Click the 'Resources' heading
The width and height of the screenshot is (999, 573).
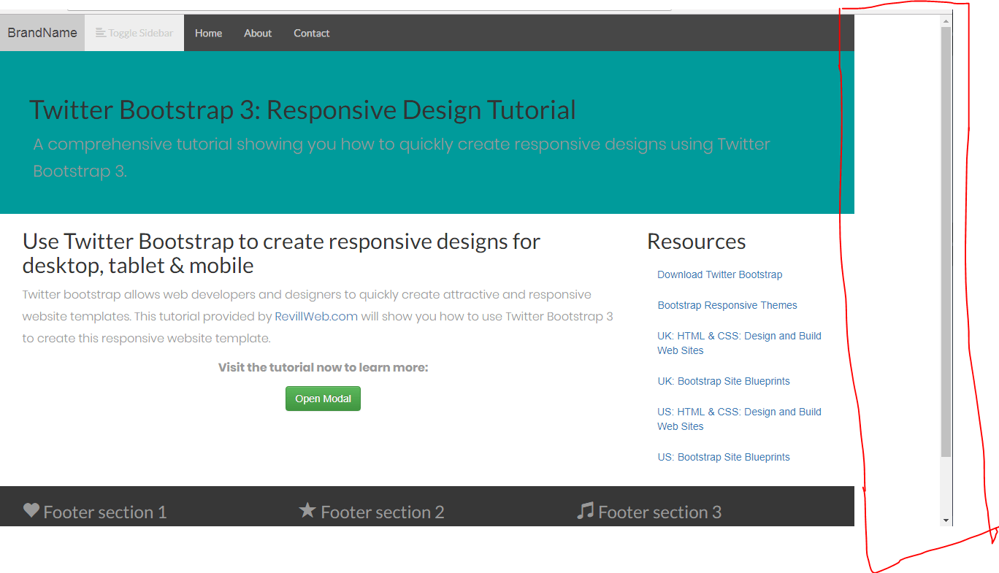[697, 242]
